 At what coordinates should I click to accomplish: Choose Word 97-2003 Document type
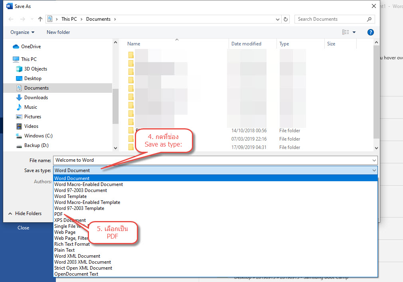coord(215,190)
